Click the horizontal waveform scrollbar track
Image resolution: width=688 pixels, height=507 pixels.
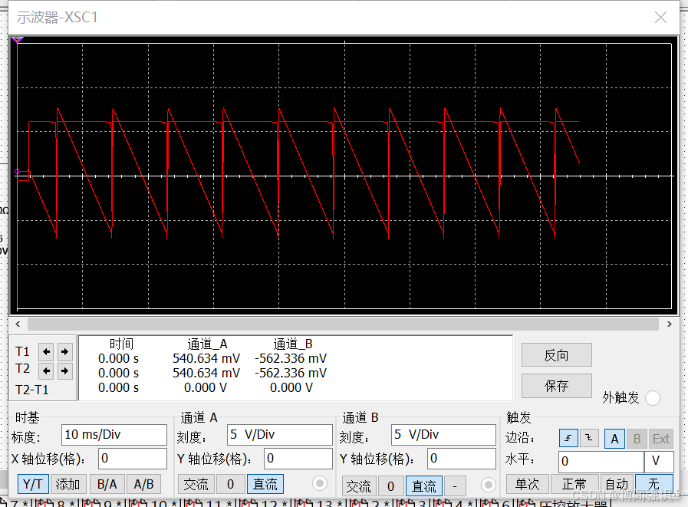[343, 324]
